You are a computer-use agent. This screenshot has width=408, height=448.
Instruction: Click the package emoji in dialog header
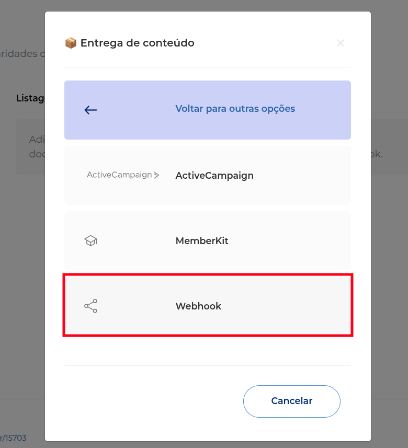click(x=71, y=43)
